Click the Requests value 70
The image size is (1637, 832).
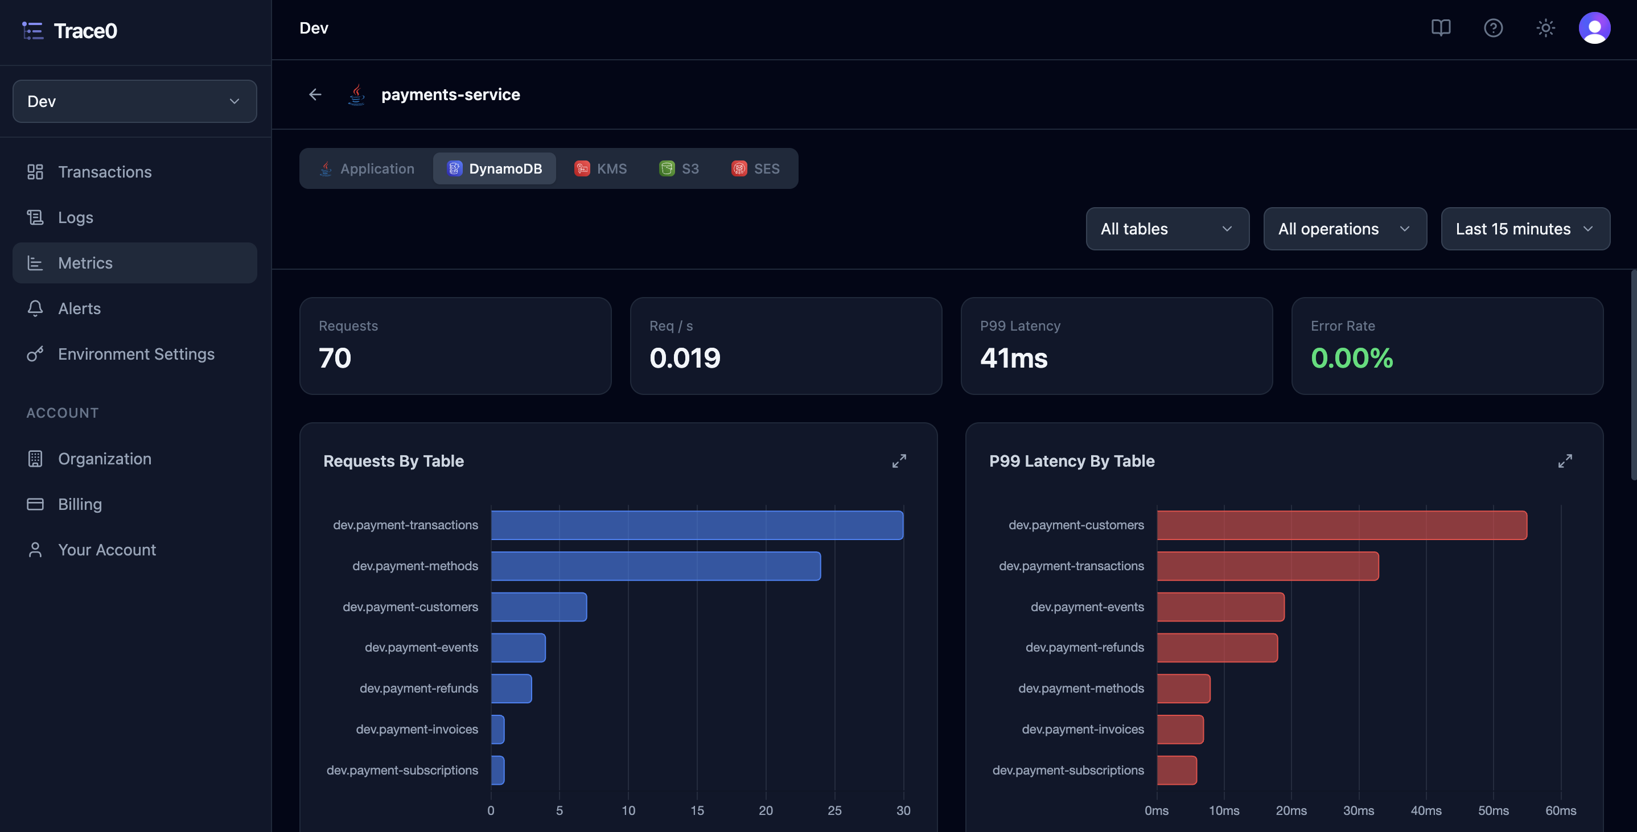(335, 358)
